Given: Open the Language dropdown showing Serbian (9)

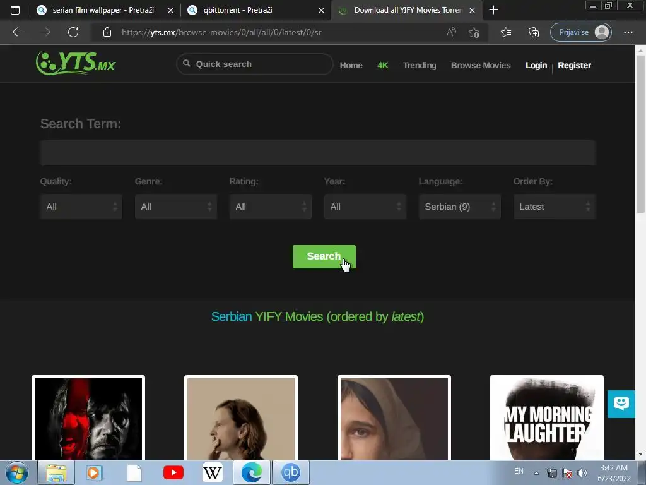Looking at the screenshot, I should (460, 207).
